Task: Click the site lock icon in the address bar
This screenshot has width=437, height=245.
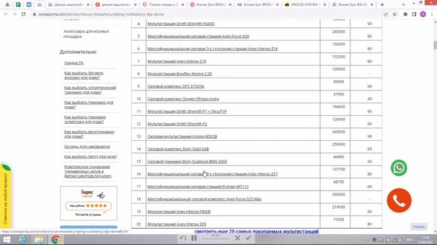Action: click(x=34, y=14)
